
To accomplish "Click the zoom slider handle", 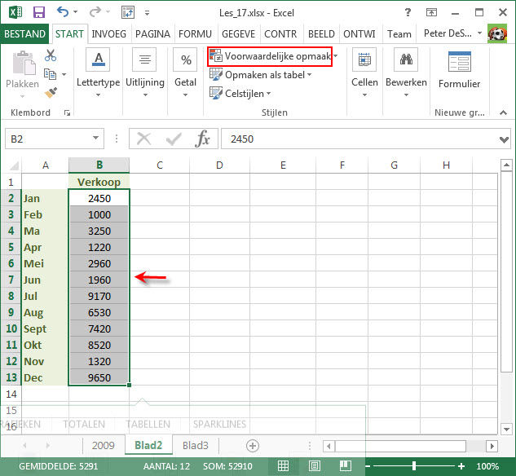I will point(414,465).
